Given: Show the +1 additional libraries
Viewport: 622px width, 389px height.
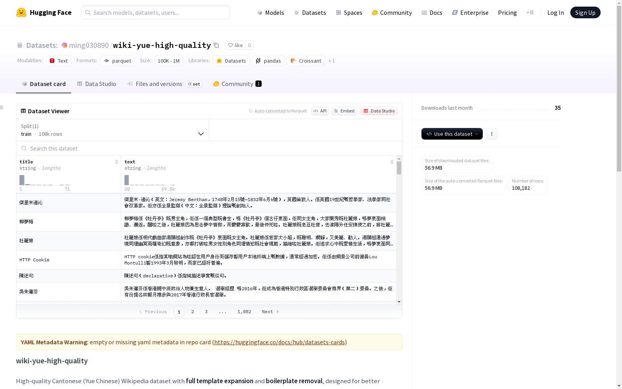Looking at the screenshot, I should pos(332,61).
